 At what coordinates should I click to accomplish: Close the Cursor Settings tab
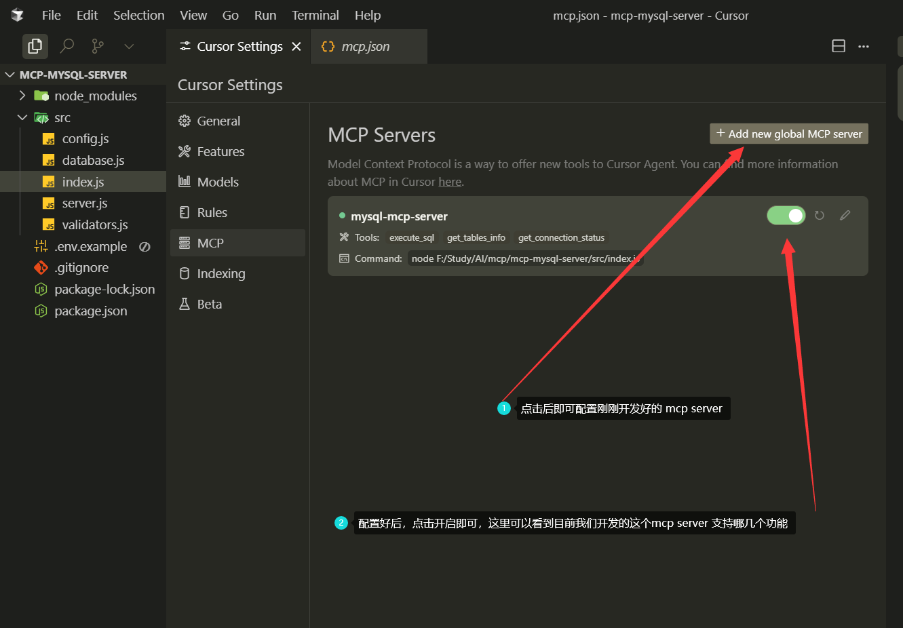(x=296, y=46)
